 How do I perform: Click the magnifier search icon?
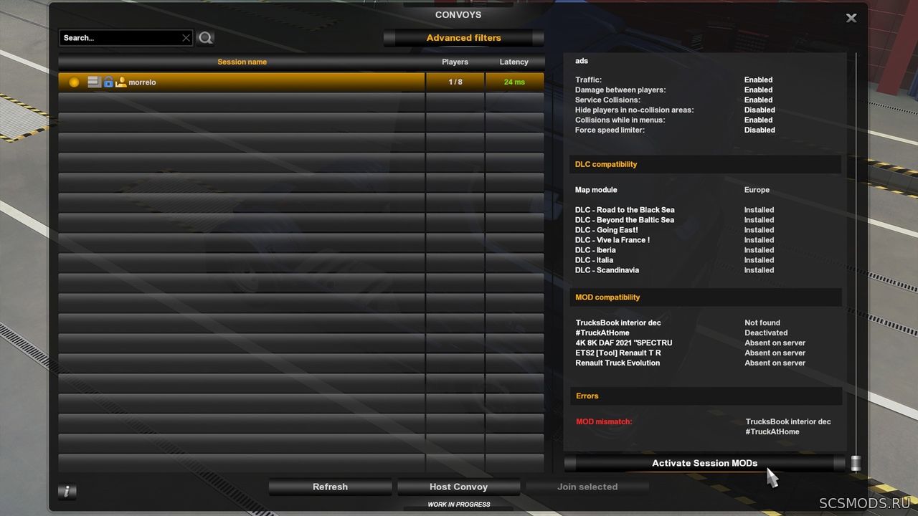point(206,38)
